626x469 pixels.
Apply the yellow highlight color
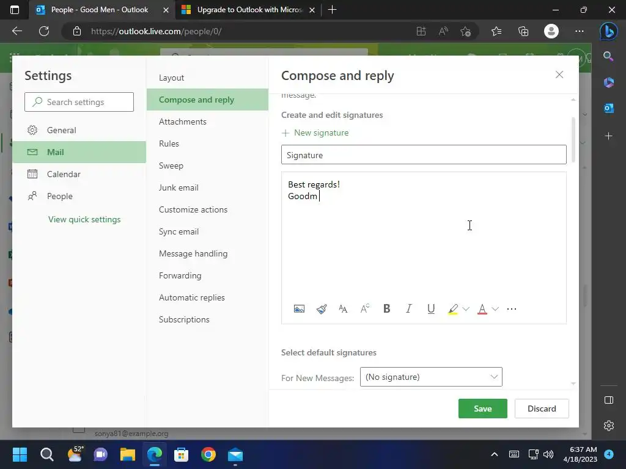coord(453,309)
